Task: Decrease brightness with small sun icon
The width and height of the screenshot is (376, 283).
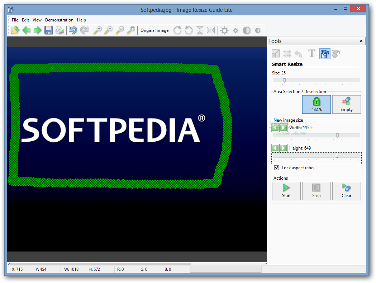Action: 236,30
